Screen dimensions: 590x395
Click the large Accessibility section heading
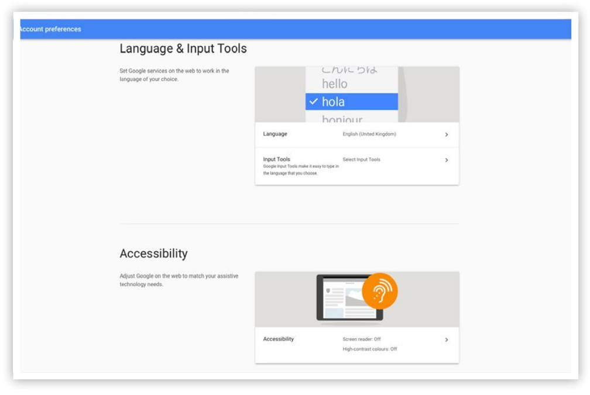(153, 254)
